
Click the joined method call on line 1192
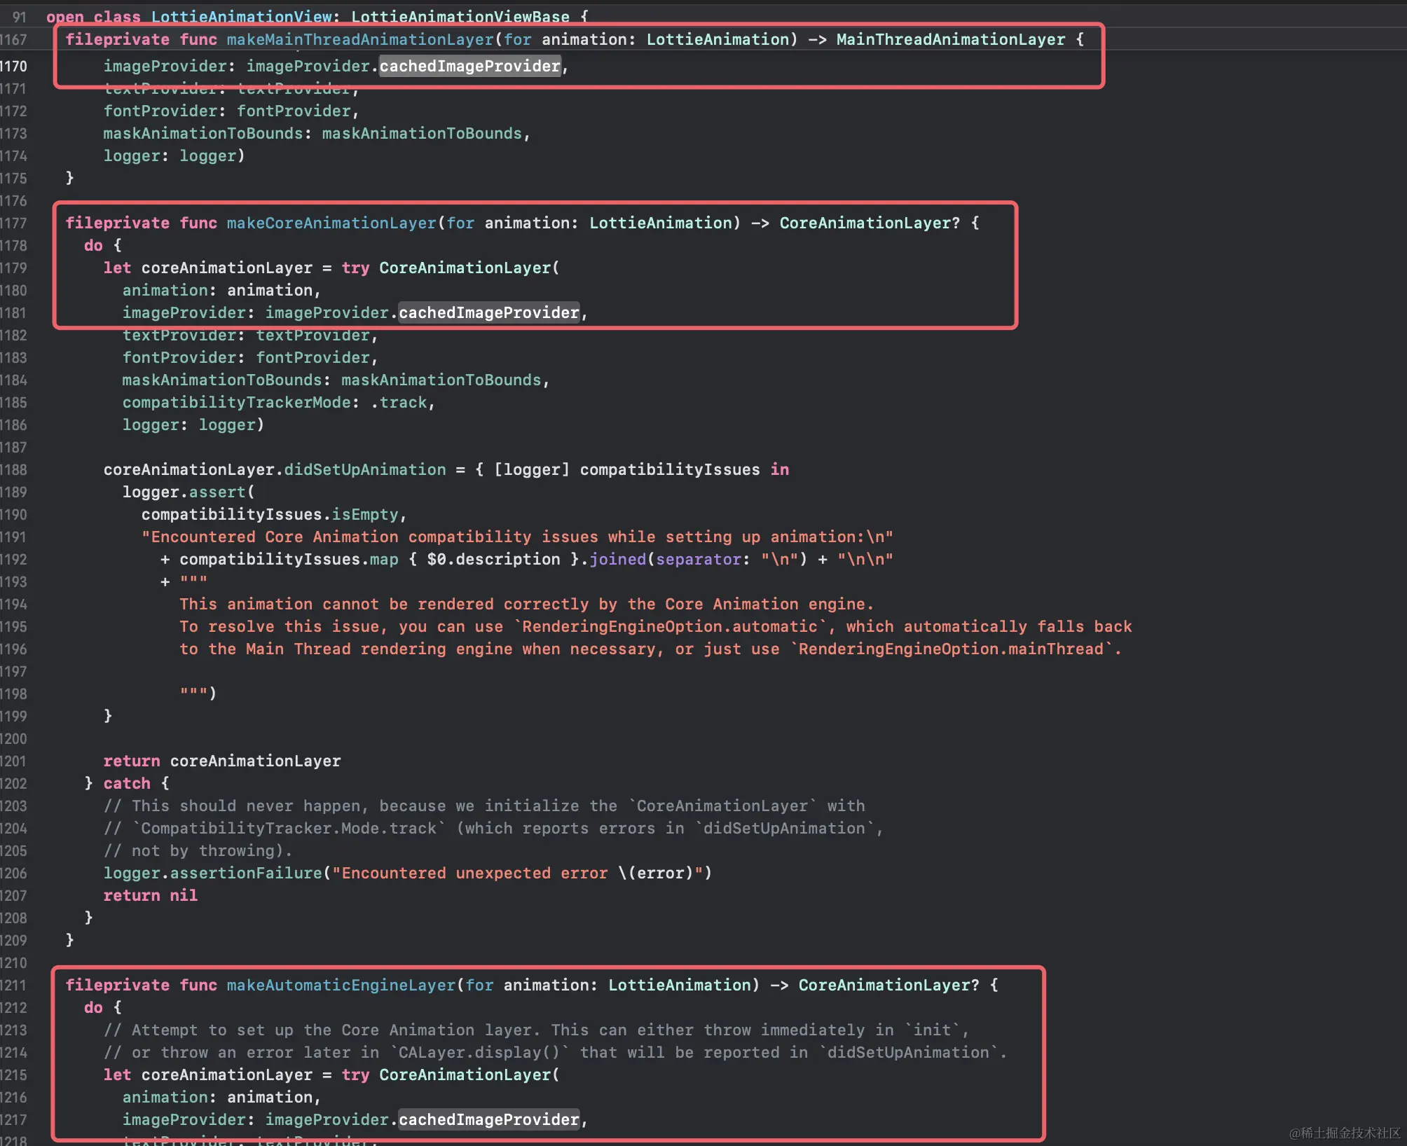[x=617, y=560]
